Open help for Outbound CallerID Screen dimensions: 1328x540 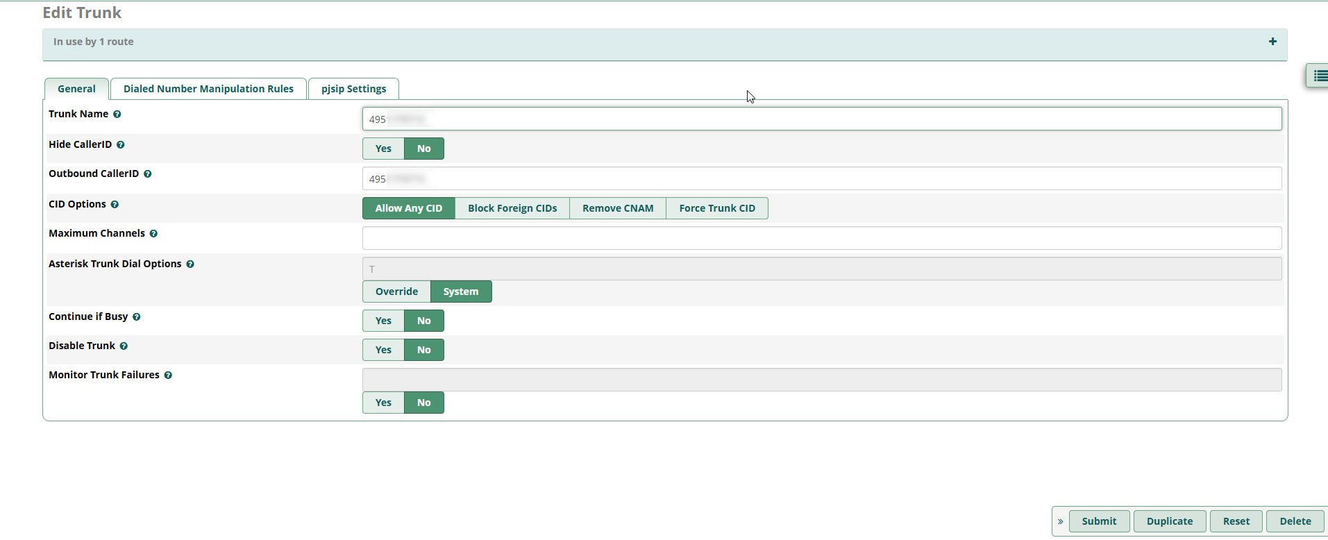[x=148, y=174]
